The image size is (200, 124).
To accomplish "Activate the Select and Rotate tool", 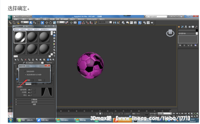I will (x=51, y=23).
